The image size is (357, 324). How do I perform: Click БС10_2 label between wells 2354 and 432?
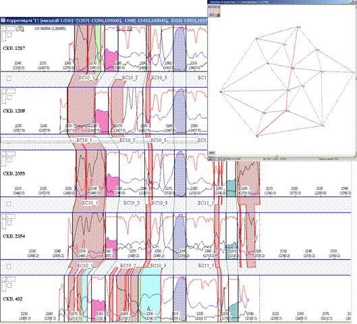pos(128,265)
